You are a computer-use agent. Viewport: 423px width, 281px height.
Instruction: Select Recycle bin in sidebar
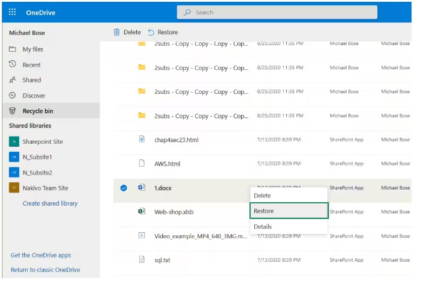51,111
